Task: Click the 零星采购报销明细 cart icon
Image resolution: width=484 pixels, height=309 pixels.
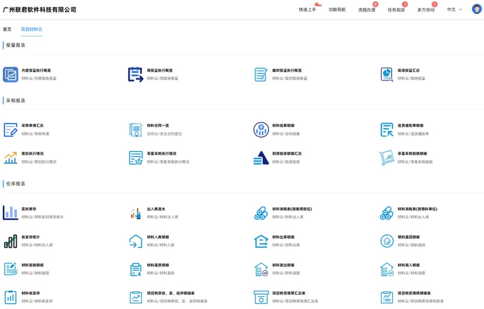Action: tap(387, 157)
